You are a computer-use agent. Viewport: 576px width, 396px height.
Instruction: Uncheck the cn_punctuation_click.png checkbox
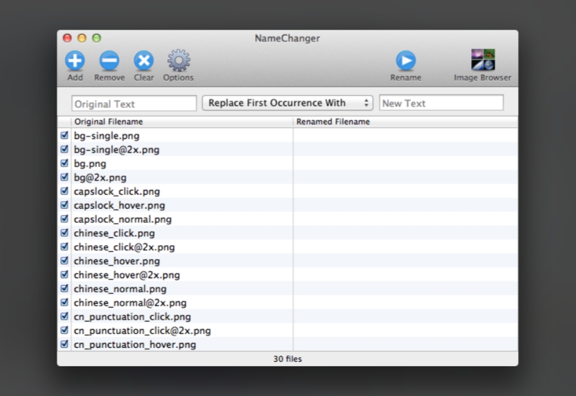pyautogui.click(x=64, y=317)
